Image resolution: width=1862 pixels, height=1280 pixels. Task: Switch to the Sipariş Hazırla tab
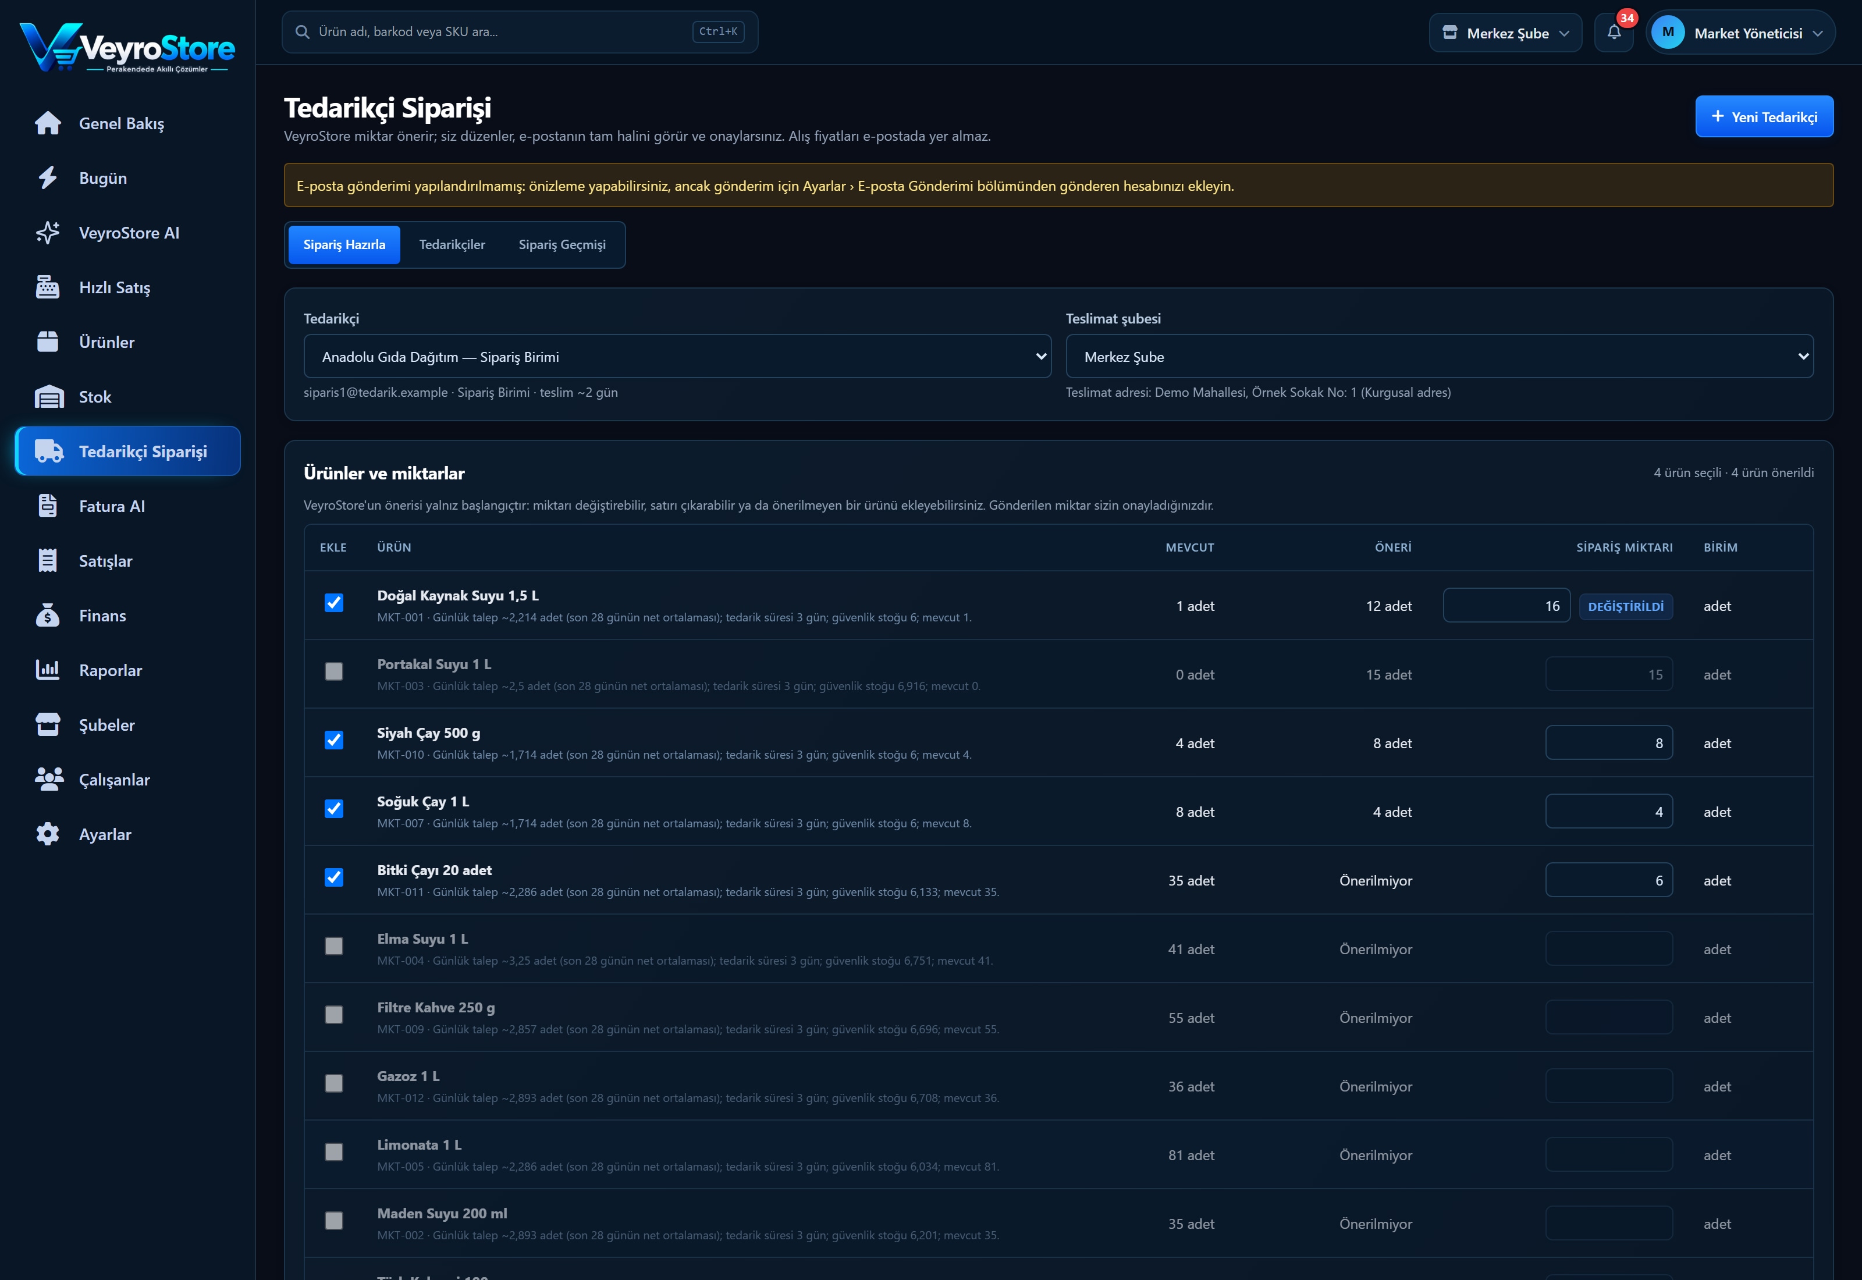(344, 244)
